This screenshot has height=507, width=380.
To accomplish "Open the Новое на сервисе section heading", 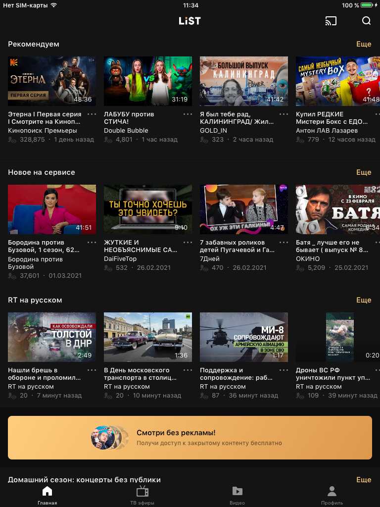I will [42, 172].
